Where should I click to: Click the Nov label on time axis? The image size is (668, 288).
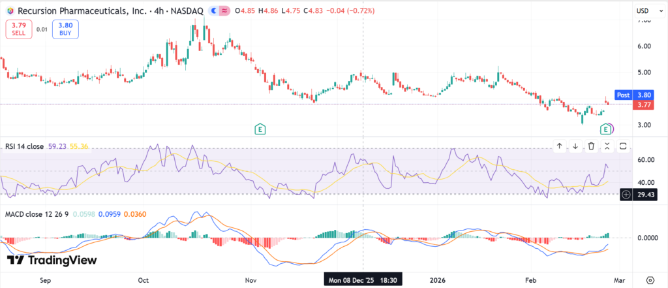coord(251,280)
